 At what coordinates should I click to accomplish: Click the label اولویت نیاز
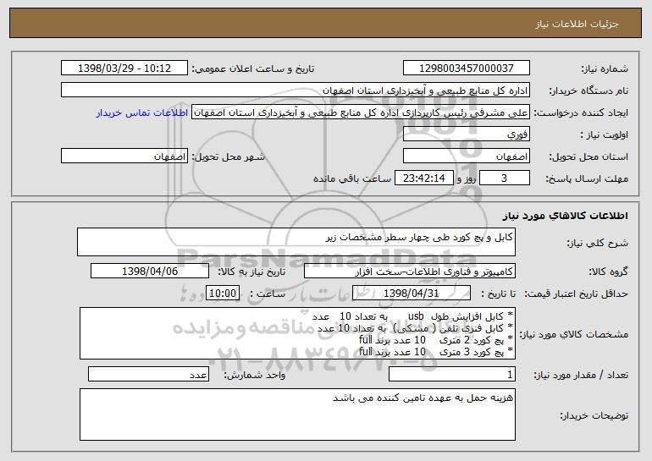(x=604, y=135)
